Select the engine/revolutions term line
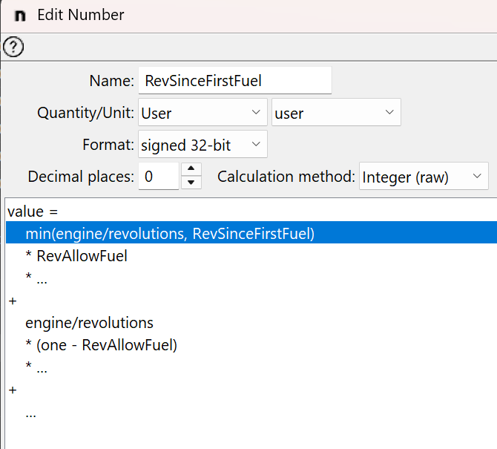The width and height of the screenshot is (497, 449). pyautogui.click(x=89, y=323)
